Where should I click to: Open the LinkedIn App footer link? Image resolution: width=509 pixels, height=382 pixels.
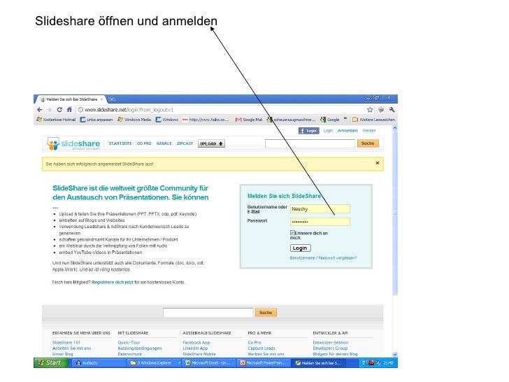pos(196,348)
